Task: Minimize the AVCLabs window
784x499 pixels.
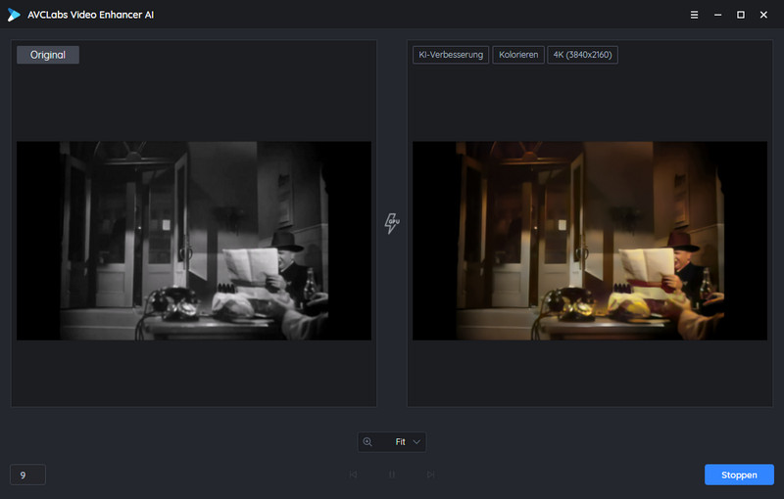Action: pos(717,15)
